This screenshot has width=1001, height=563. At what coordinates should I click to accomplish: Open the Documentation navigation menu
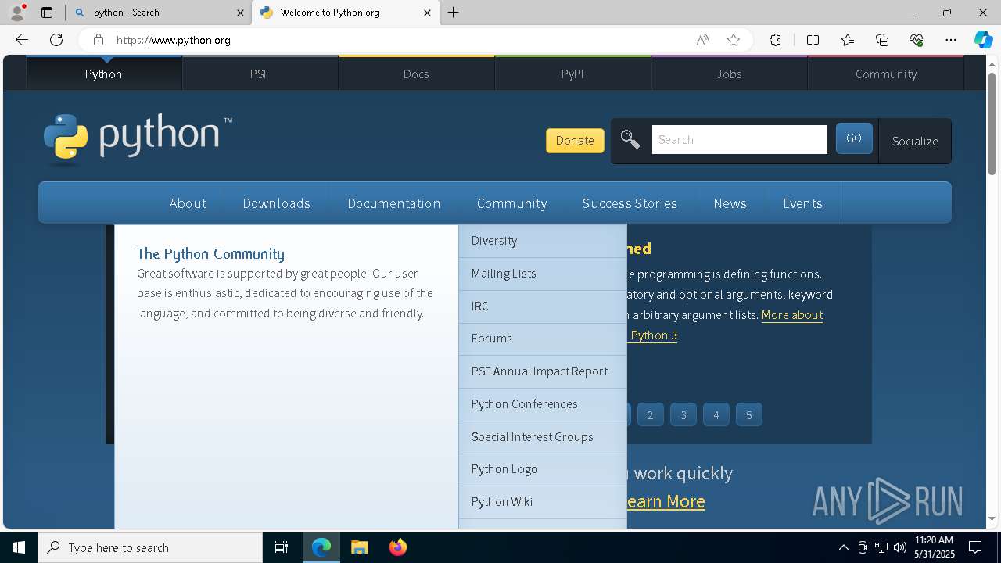click(393, 203)
